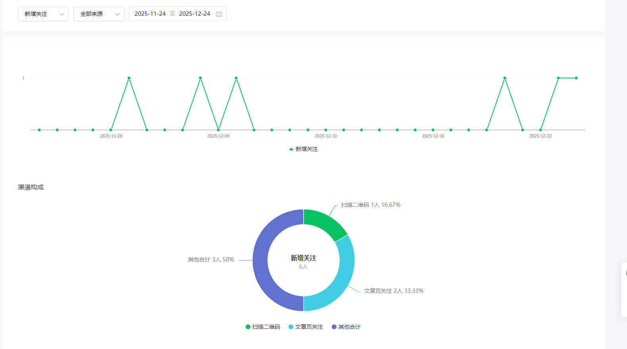627x349 pixels.
Task: Click the end date 2025-12-24 field
Action: pyautogui.click(x=194, y=14)
